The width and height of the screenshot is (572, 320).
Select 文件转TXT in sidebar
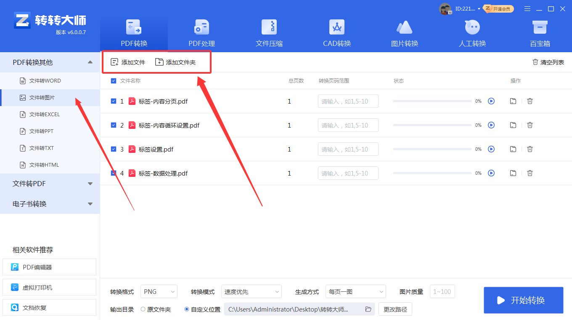(x=50, y=148)
